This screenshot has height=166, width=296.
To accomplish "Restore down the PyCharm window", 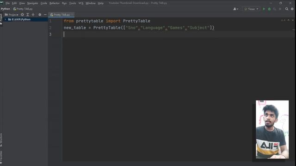I will point(281,3).
